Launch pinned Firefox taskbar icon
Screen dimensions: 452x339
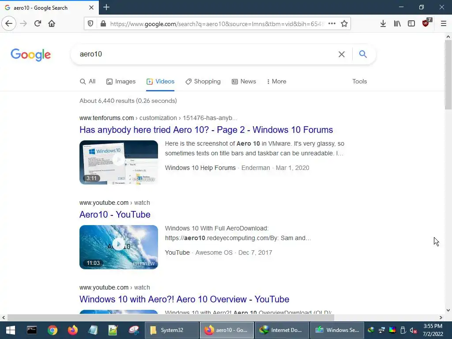click(x=73, y=330)
